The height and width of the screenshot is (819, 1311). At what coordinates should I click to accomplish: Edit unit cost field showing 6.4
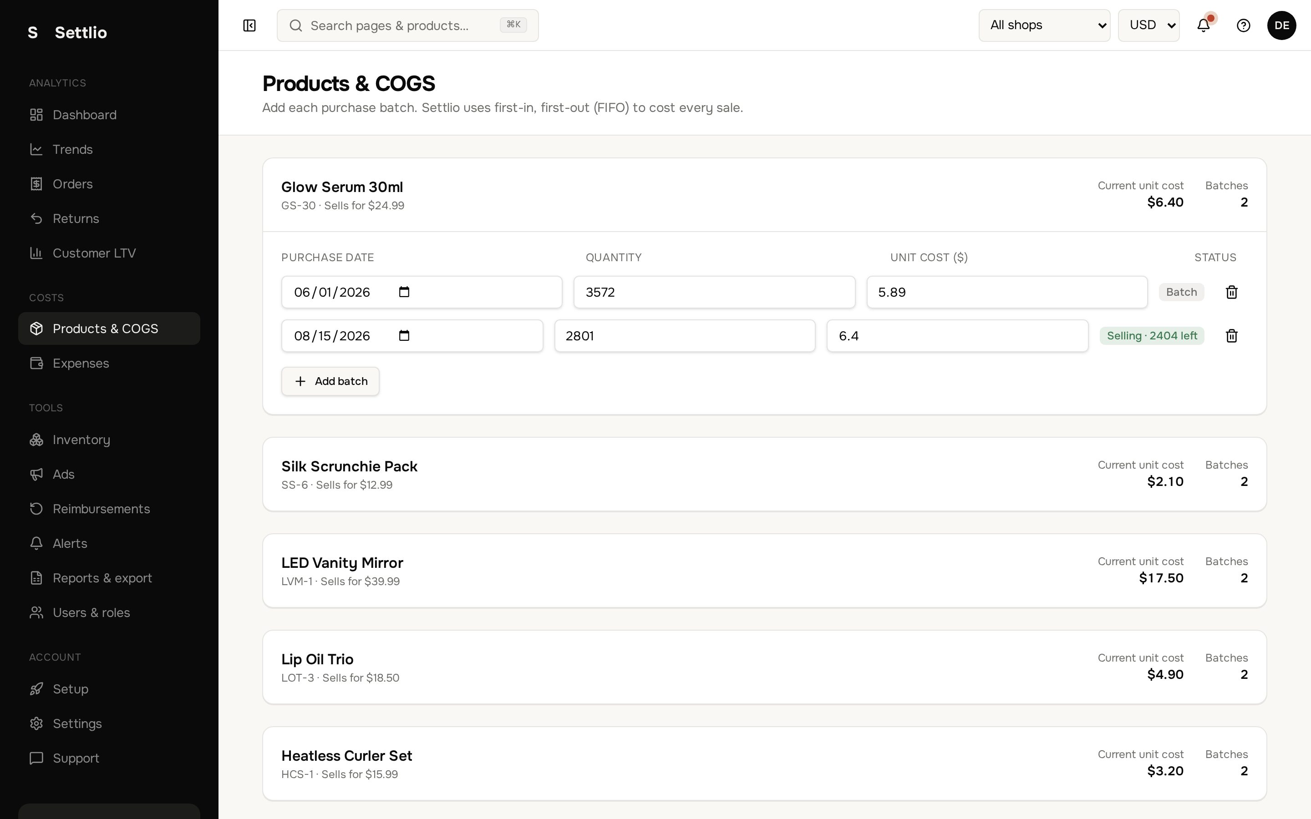coord(957,336)
